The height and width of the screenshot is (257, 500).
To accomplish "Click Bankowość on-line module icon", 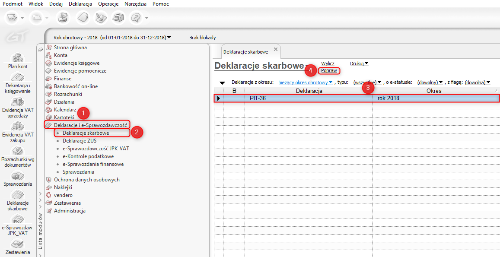I will 48,86.
